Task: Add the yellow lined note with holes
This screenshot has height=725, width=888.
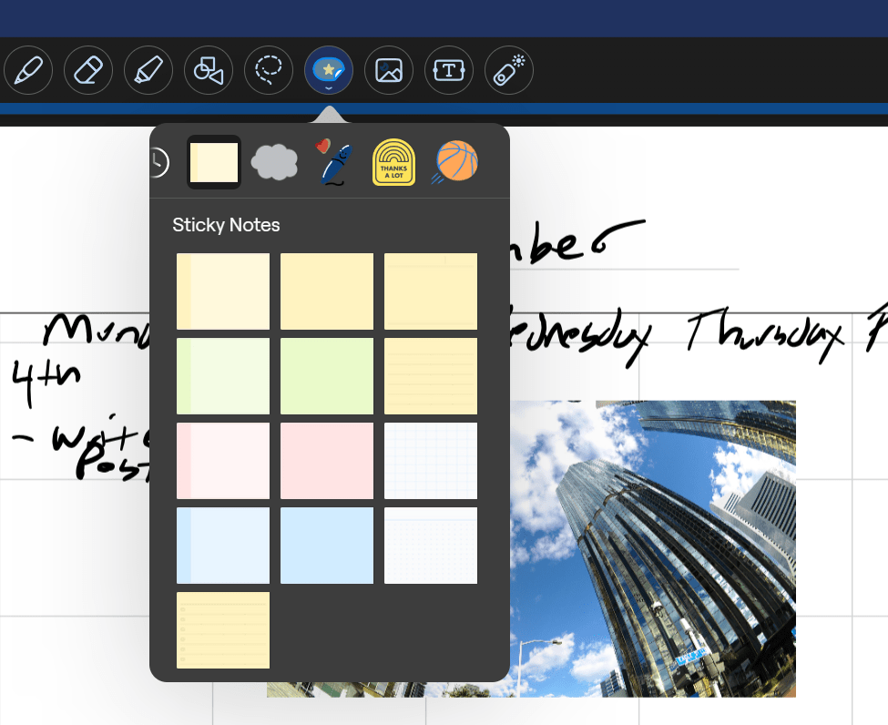Action: click(223, 630)
